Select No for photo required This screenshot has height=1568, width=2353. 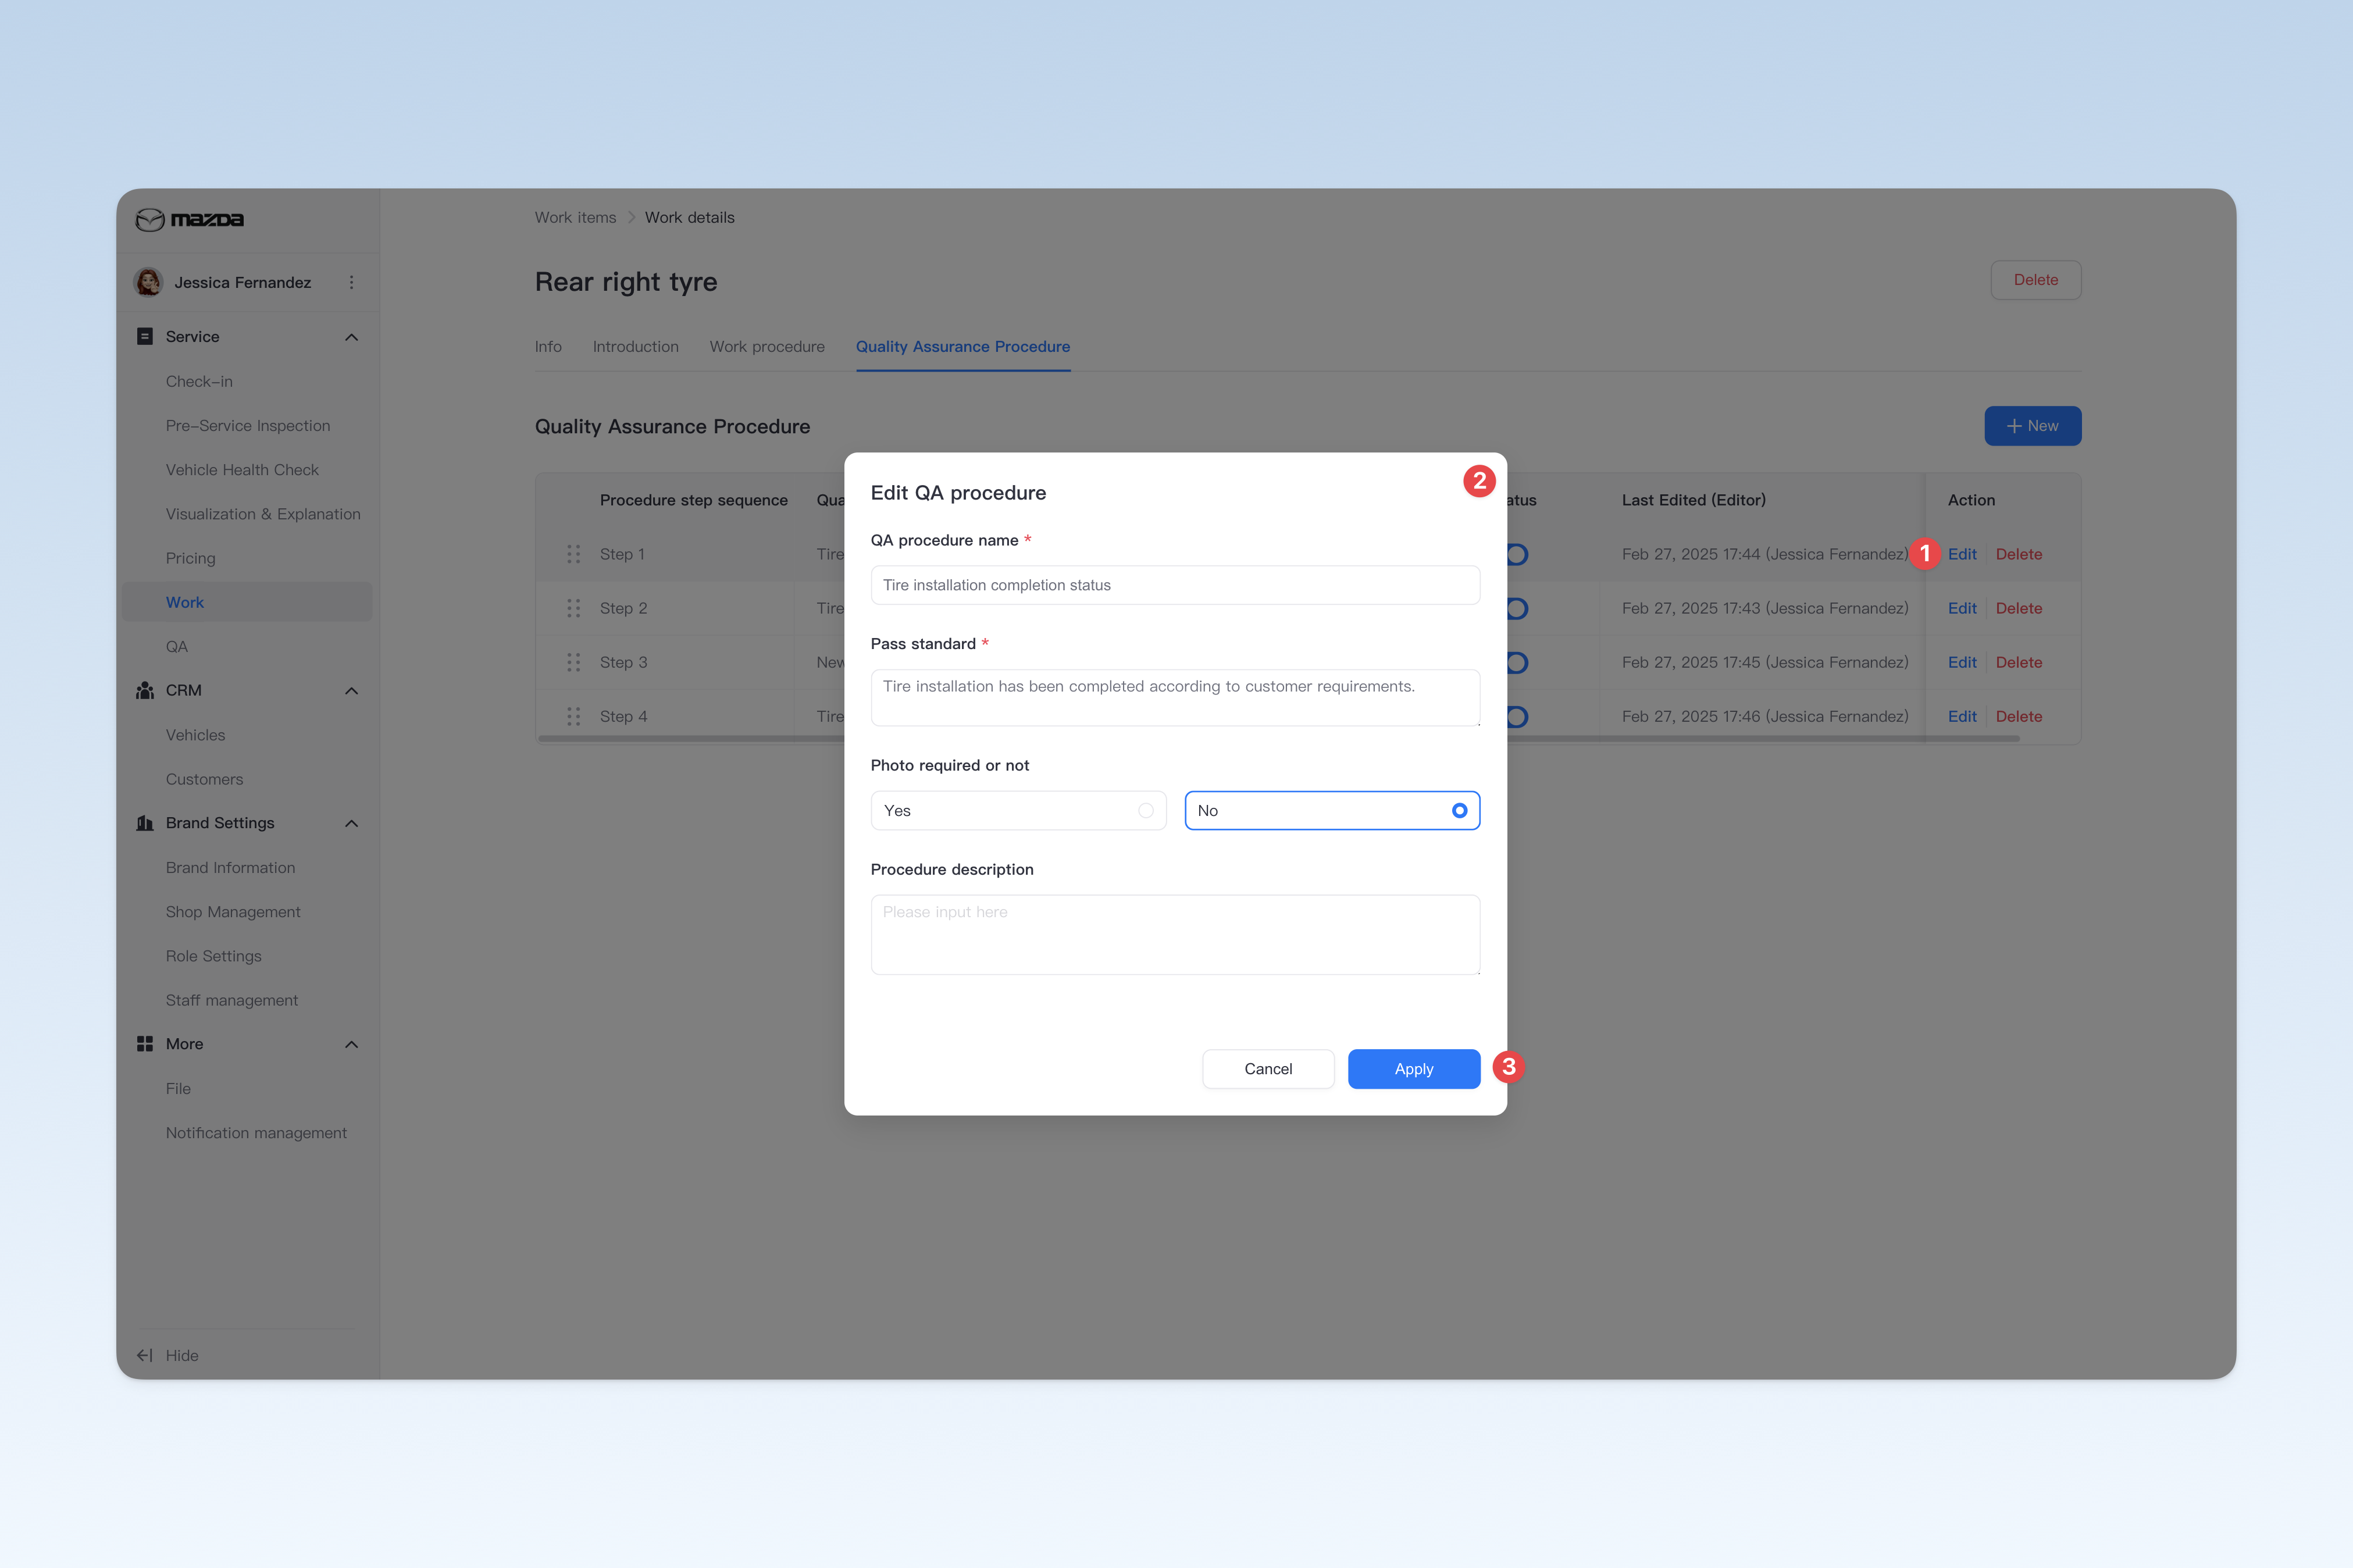coord(1332,810)
